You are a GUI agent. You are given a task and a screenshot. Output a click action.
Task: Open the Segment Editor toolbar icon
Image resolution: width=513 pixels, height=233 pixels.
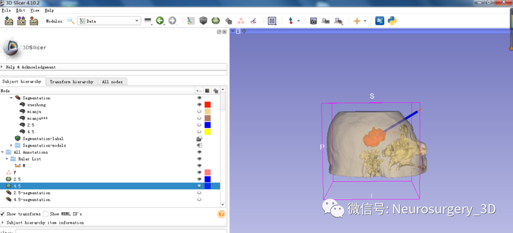tap(253, 21)
